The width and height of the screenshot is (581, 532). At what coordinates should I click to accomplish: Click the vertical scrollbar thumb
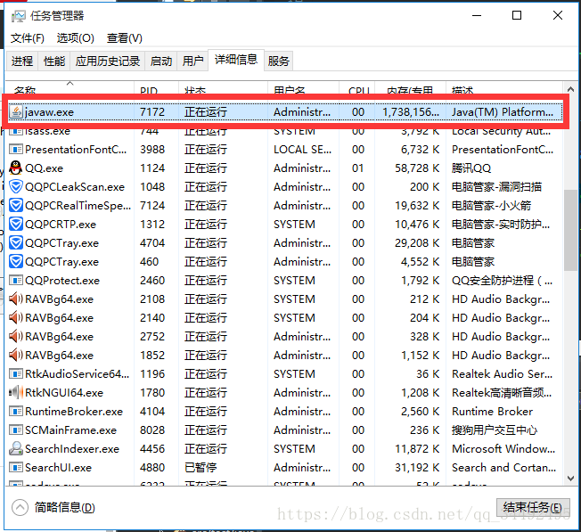[570, 230]
